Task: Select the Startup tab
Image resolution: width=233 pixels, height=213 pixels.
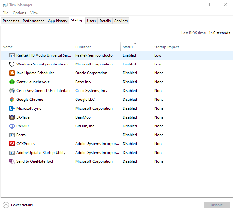Action: pos(77,20)
